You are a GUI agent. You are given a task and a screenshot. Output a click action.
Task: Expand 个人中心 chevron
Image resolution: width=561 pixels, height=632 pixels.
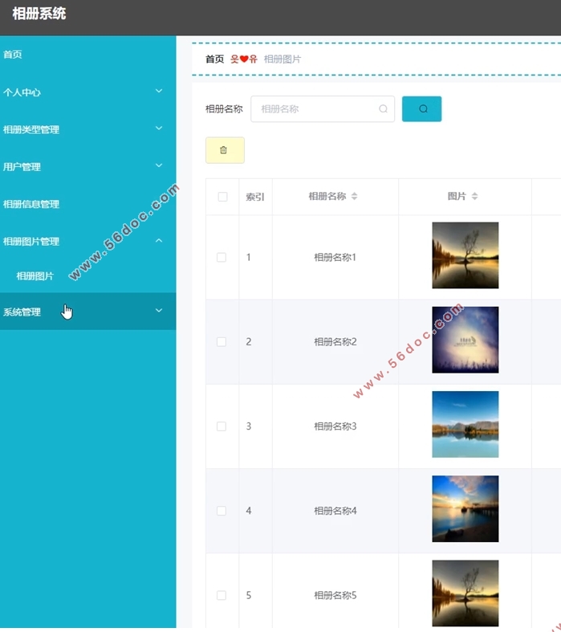pyautogui.click(x=159, y=91)
